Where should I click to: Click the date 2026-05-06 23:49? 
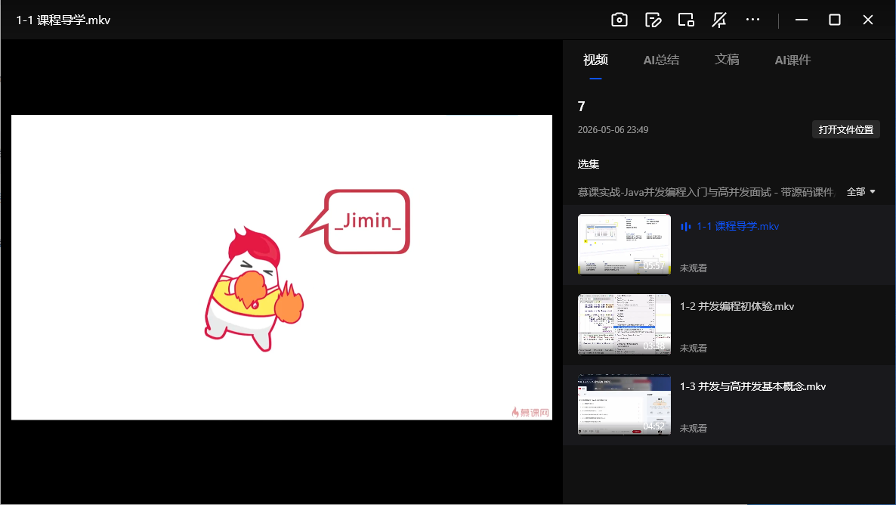pyautogui.click(x=613, y=130)
